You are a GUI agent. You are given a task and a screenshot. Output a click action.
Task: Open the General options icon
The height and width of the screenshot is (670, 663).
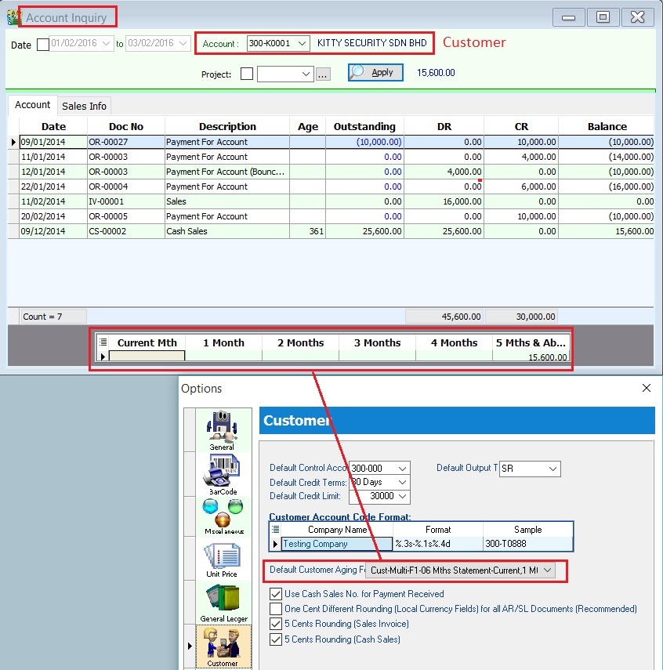tap(222, 429)
